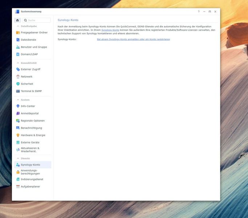
Task: Click the Freigegebener Ordner folder icon
Action: click(18, 33)
